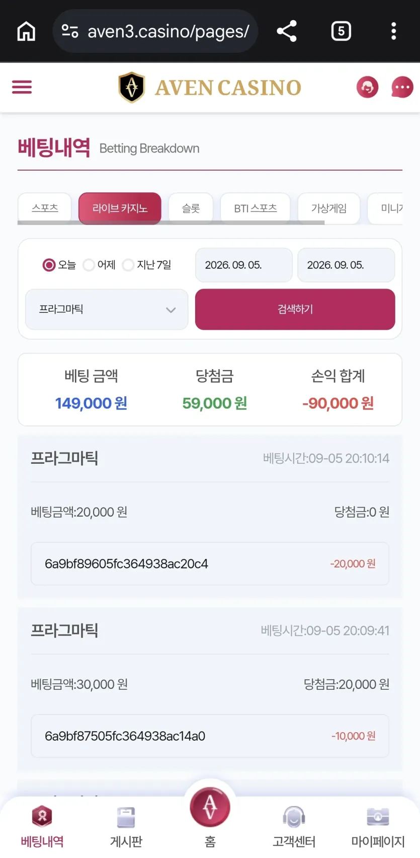The image size is (420, 858).
Task: Select the 지난 7일 radio button
Action: (128, 265)
